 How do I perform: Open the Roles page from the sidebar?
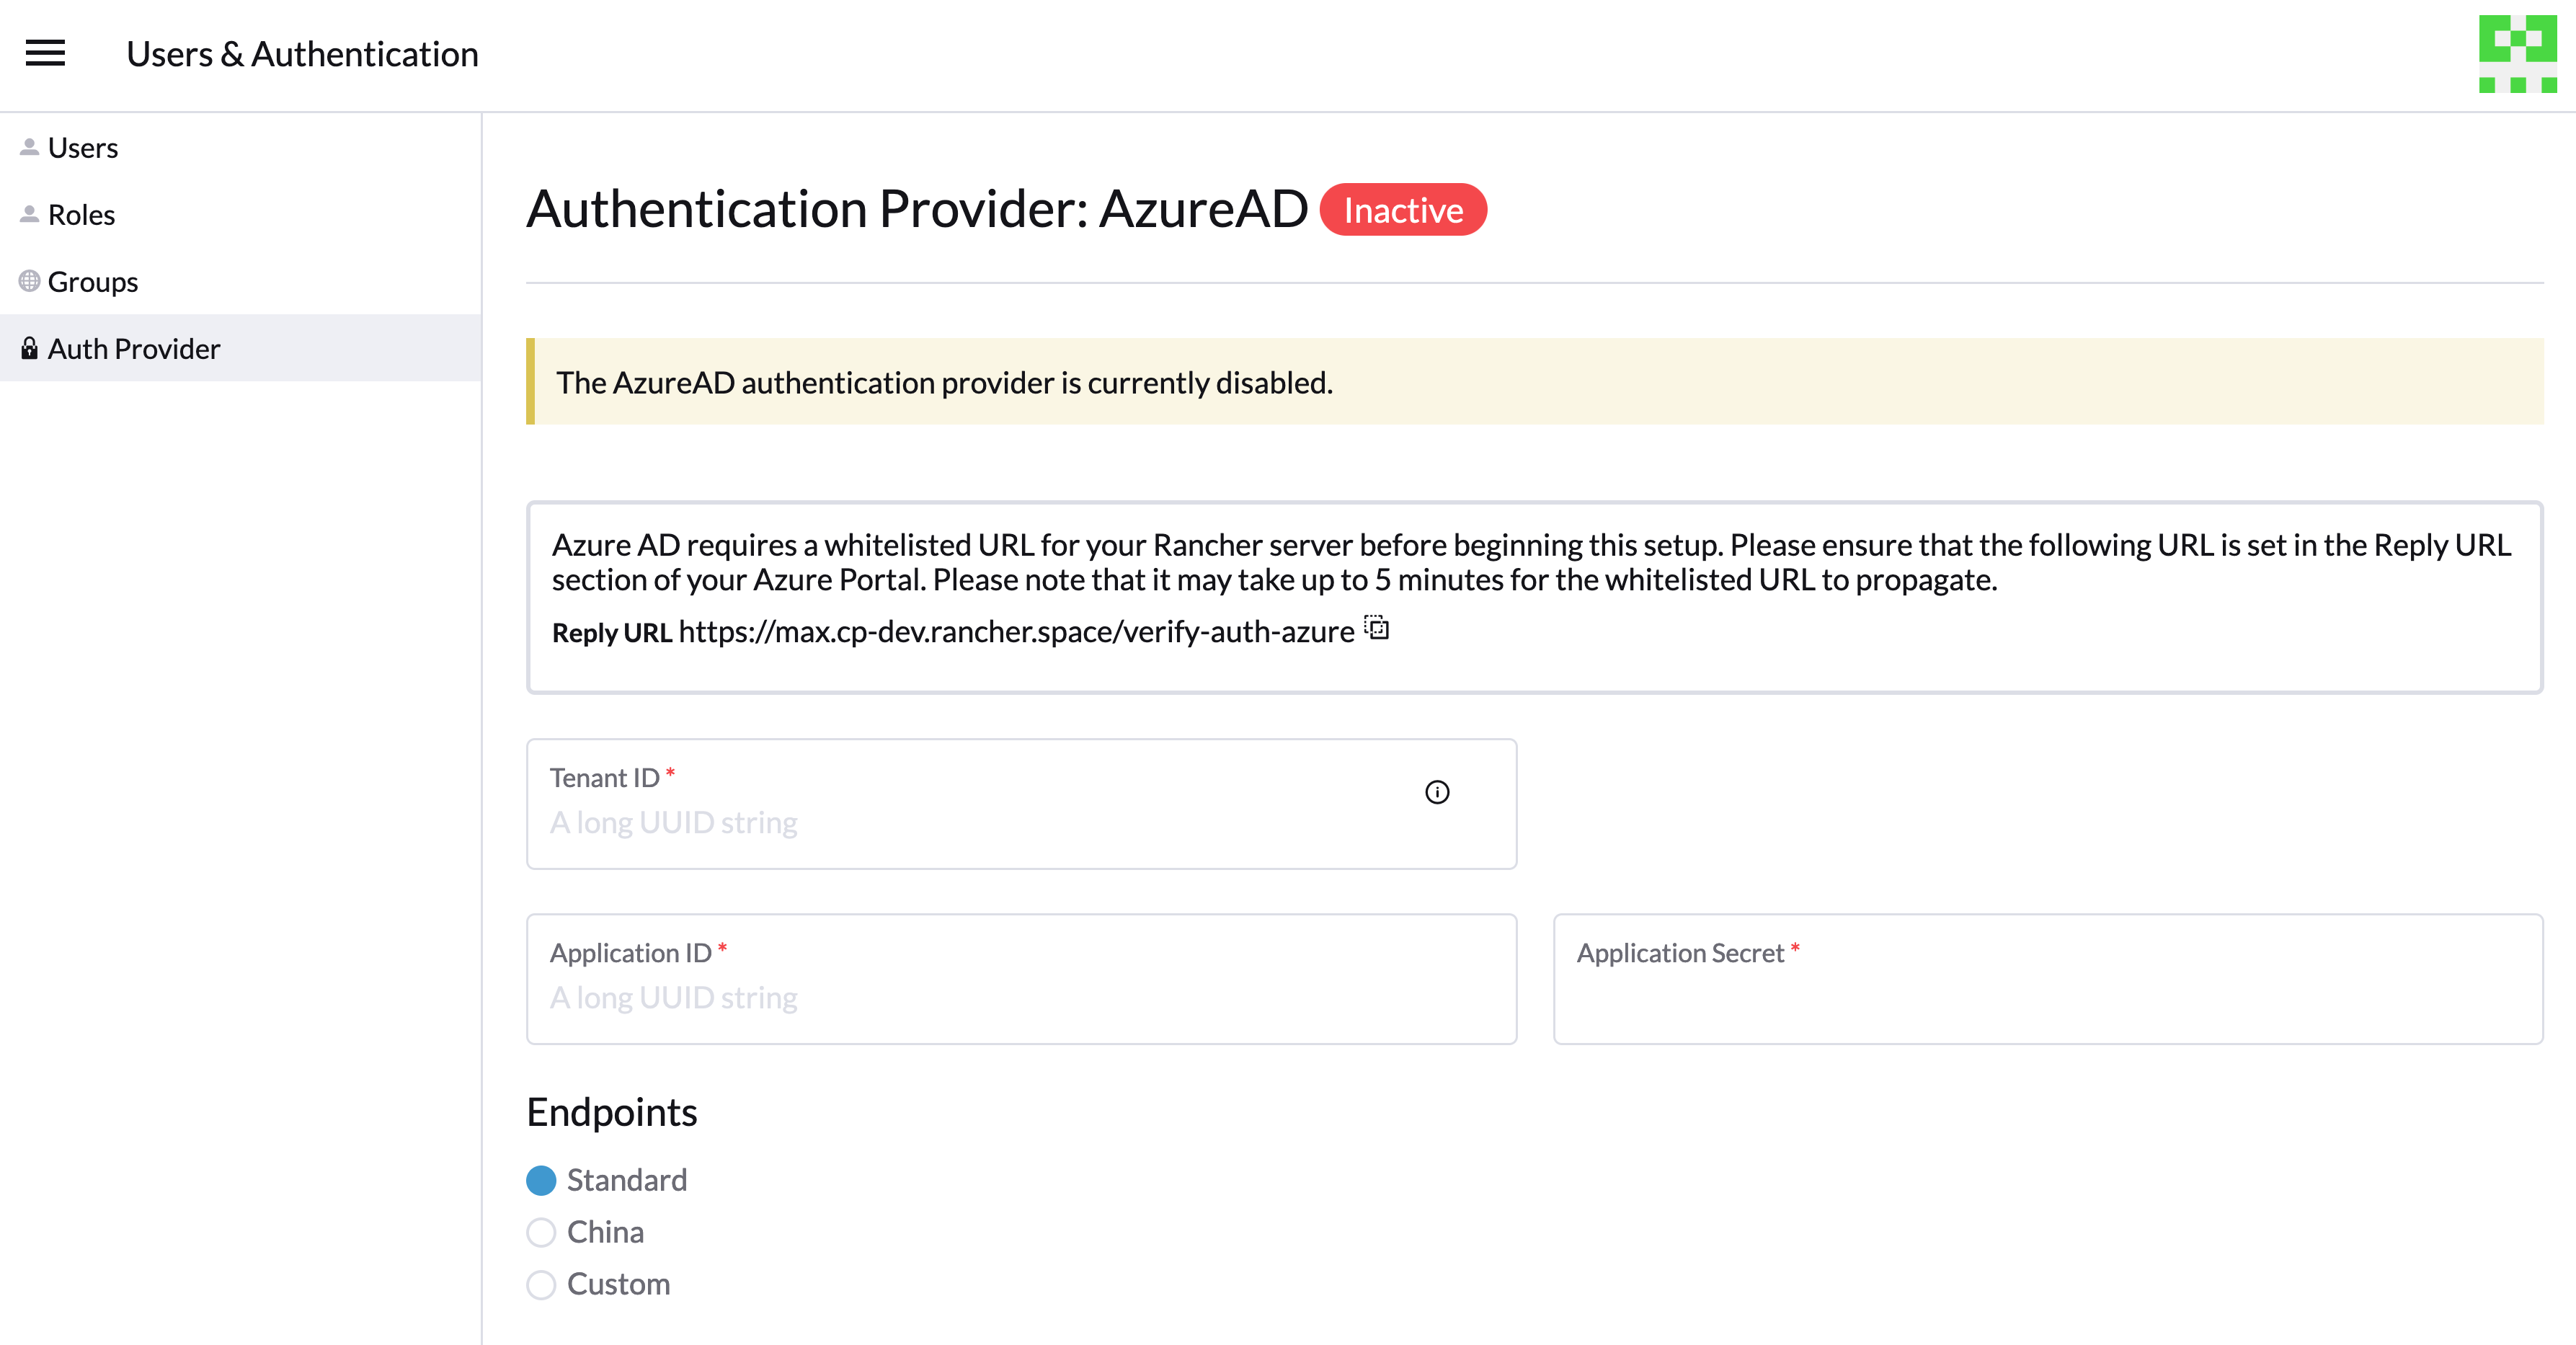coord(81,213)
